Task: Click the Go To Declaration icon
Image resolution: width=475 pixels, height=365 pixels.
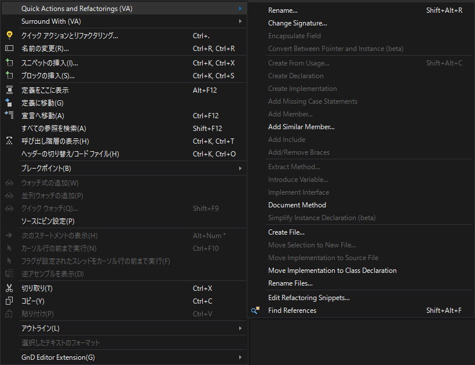Action: (x=9, y=115)
